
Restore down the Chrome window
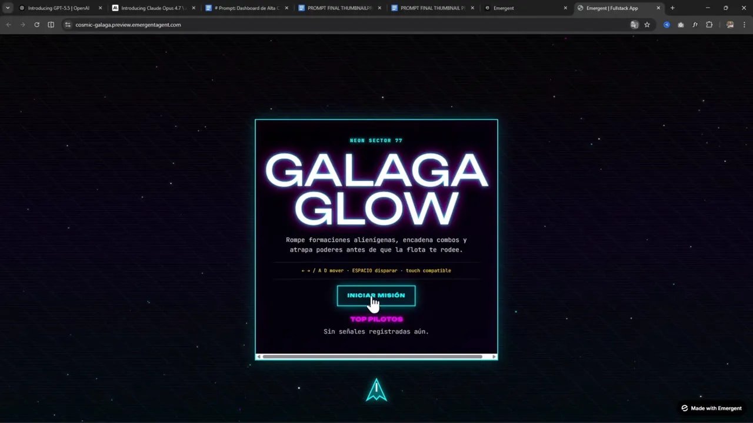(725, 8)
